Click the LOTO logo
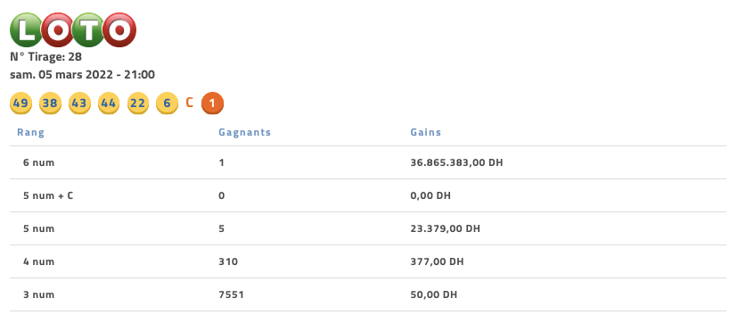 (x=73, y=29)
